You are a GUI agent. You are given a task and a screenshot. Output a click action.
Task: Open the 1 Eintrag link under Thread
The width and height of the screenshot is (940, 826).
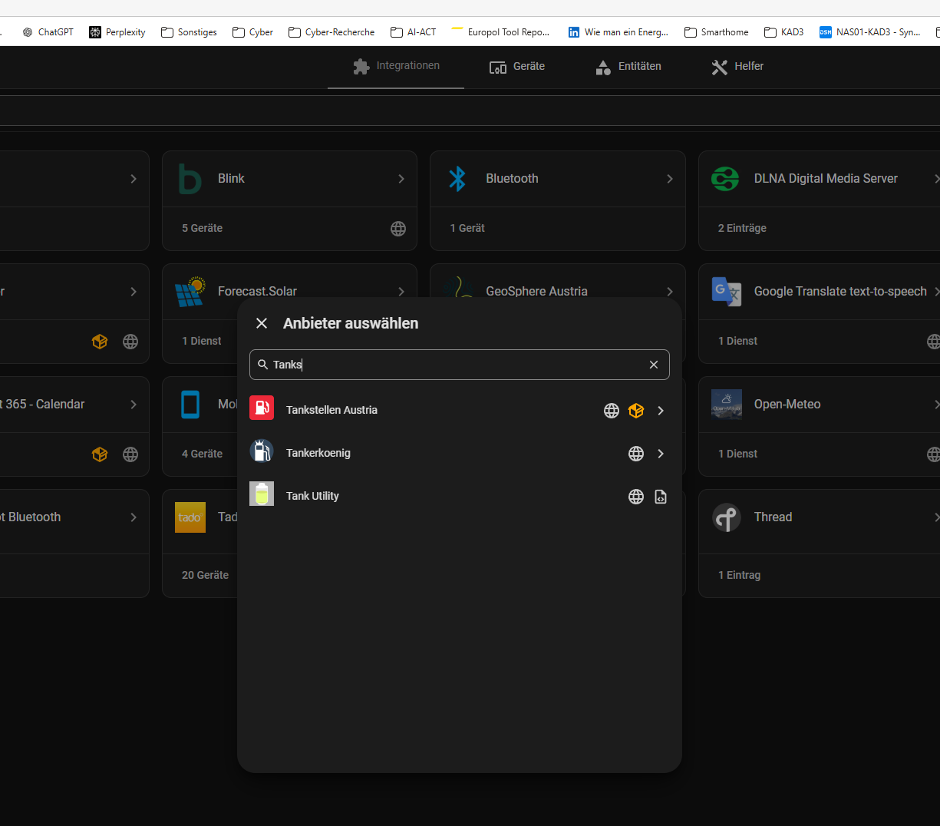tap(739, 575)
